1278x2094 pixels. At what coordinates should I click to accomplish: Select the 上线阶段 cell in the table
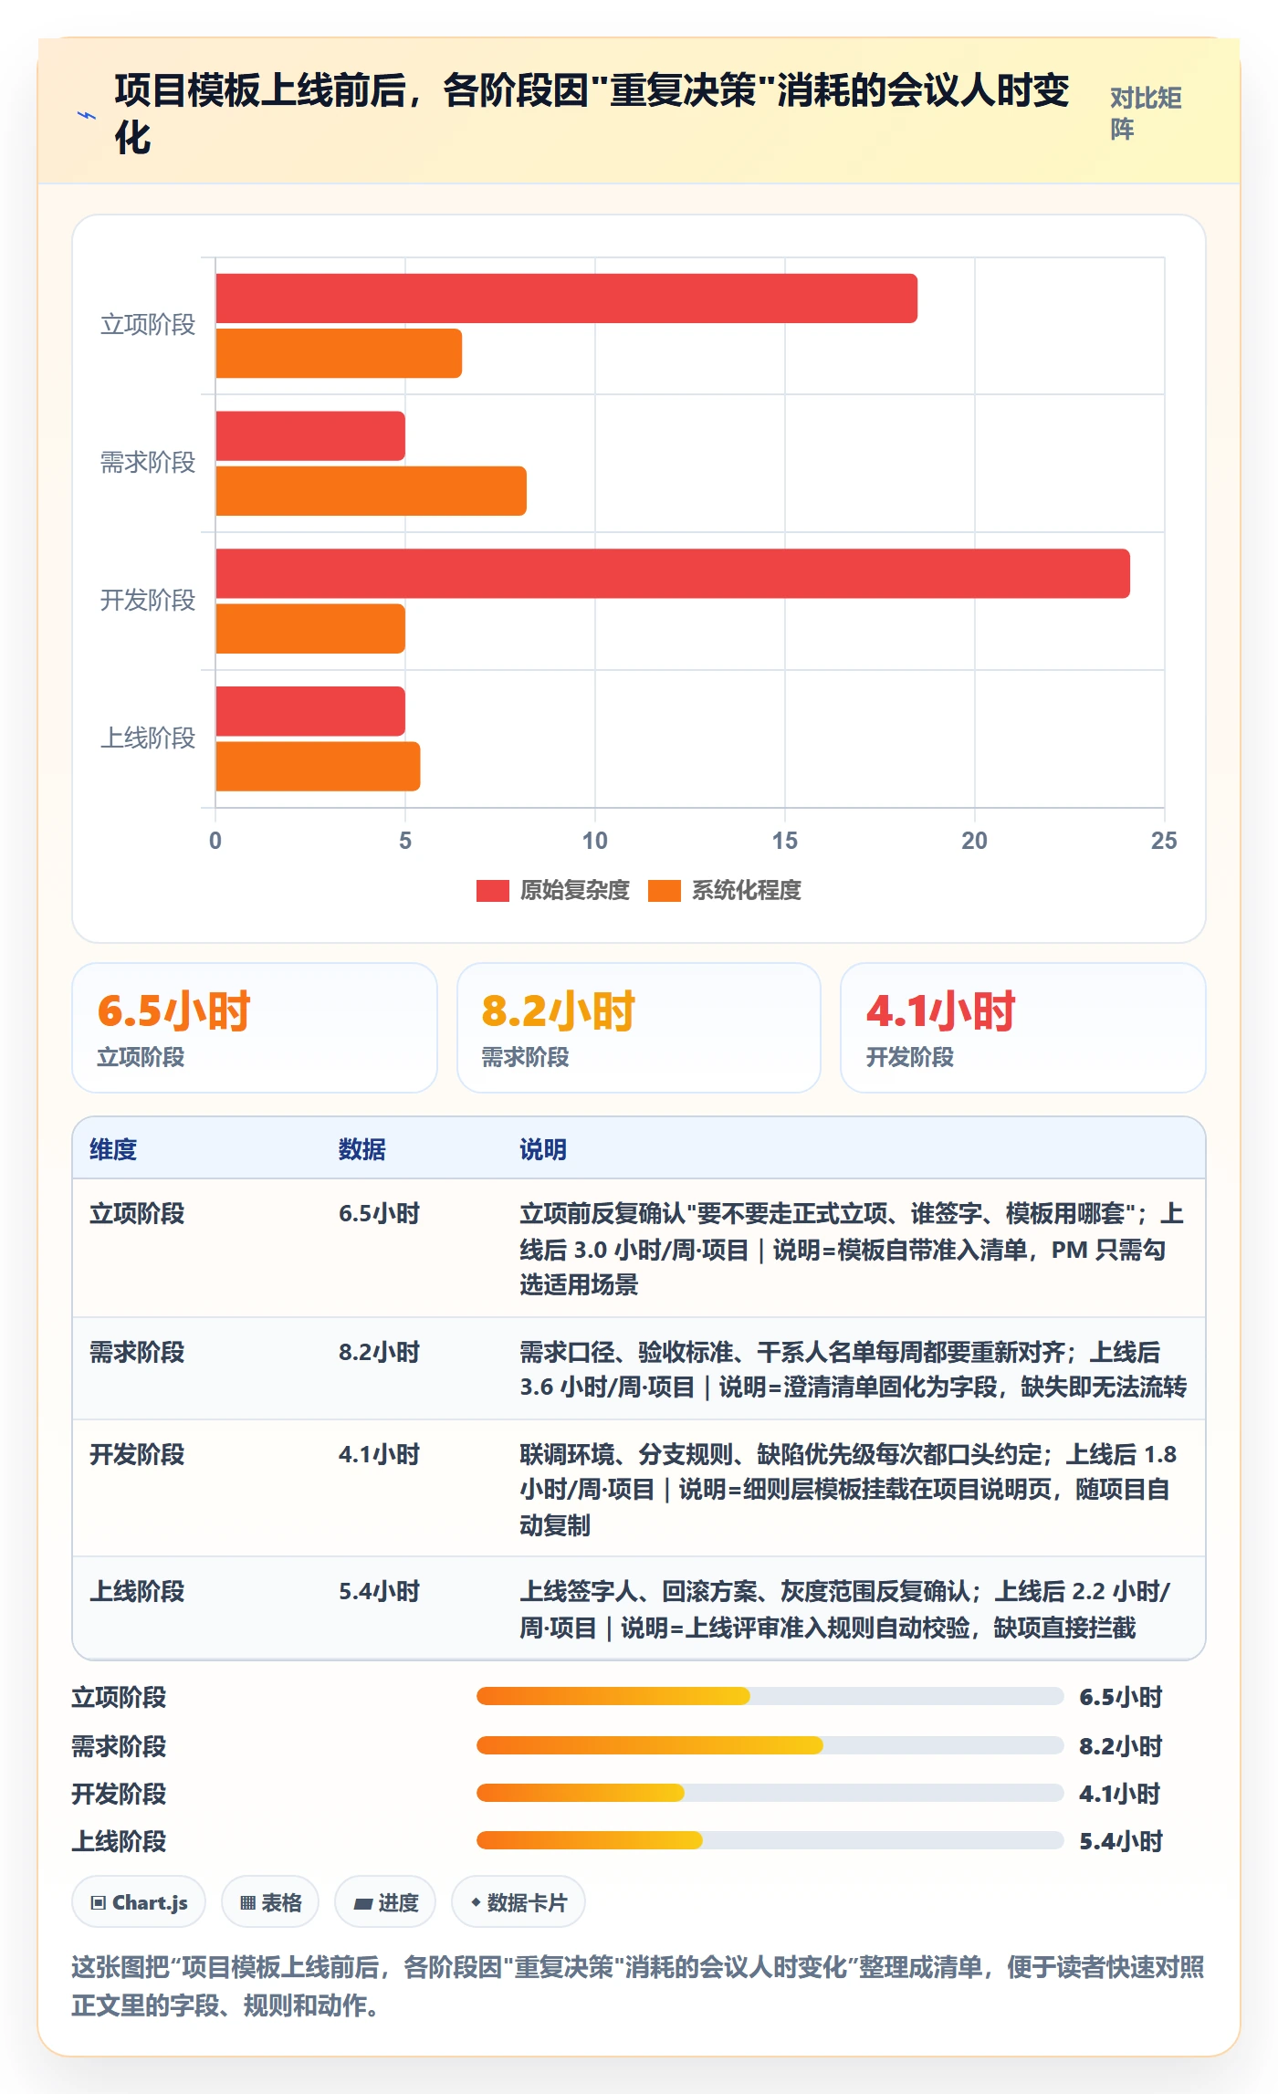coord(137,1592)
